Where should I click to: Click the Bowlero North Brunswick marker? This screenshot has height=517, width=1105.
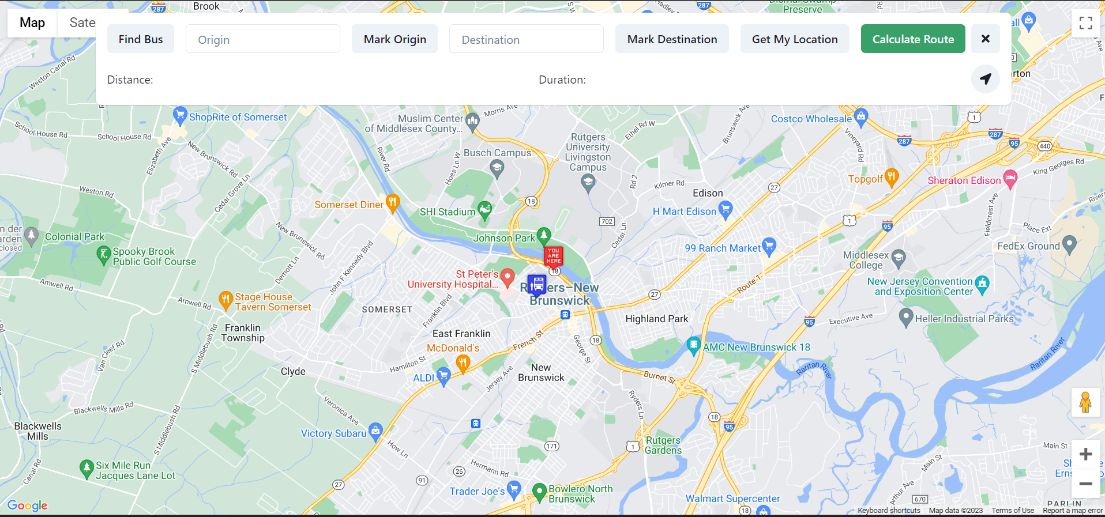pos(539,492)
